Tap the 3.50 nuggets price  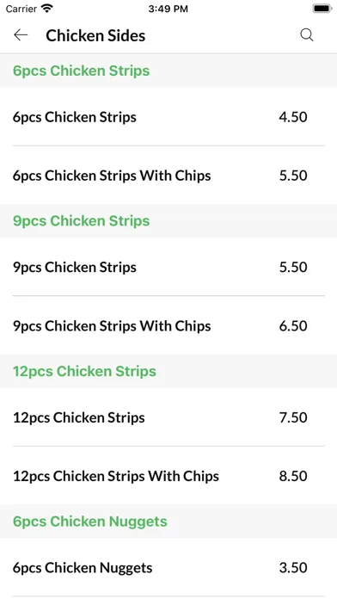293,568
